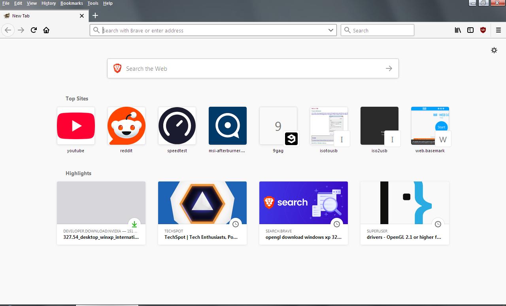The image size is (506, 306).
Task: Focus the toolbar Search field
Action: (x=378, y=30)
